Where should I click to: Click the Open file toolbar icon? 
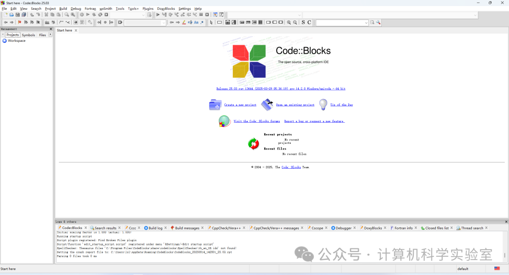point(11,15)
